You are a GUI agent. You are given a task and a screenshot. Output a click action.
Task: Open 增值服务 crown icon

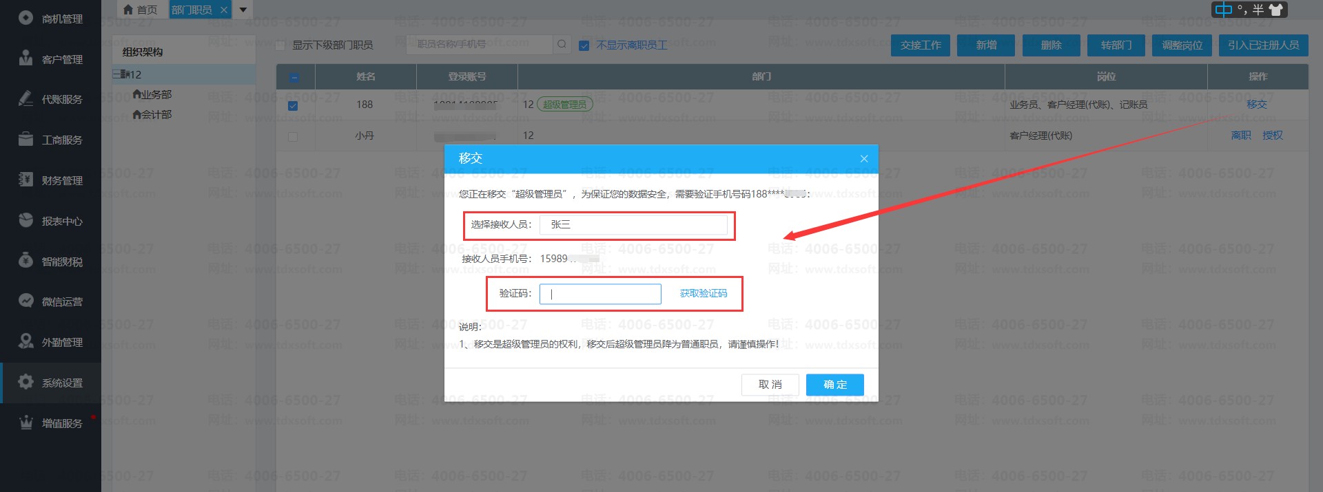point(25,423)
